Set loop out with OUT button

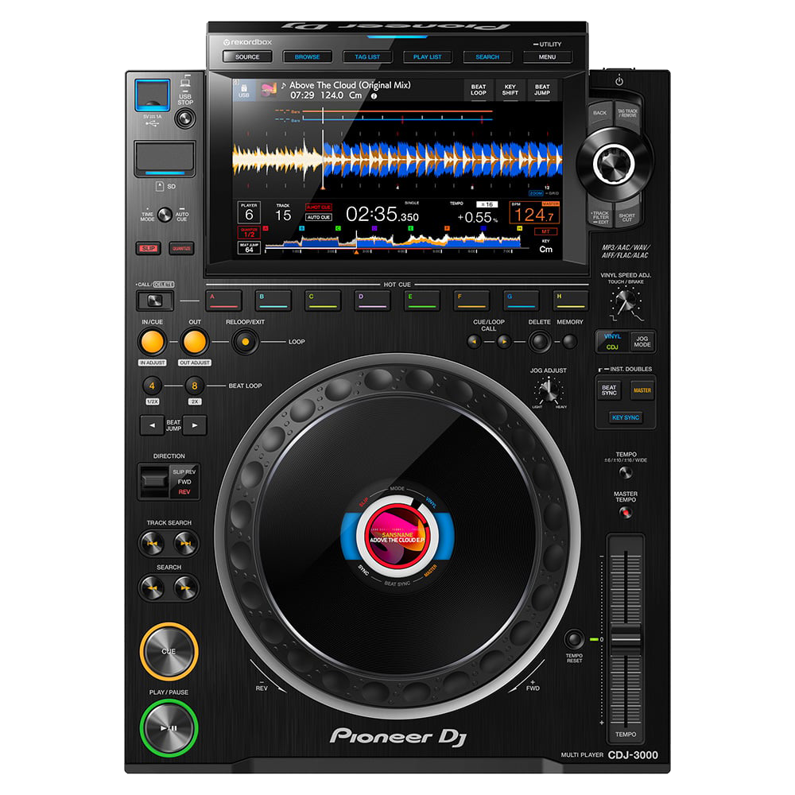[195, 342]
